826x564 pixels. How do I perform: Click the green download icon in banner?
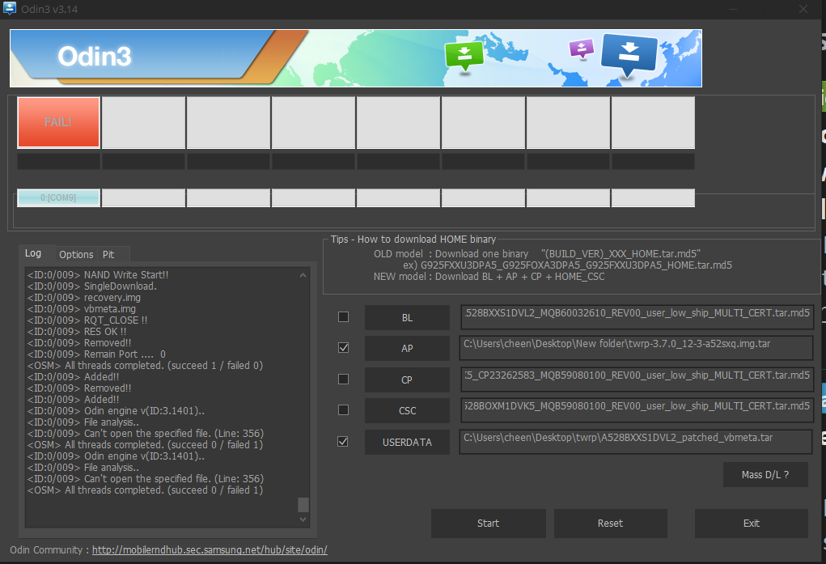pyautogui.click(x=464, y=55)
